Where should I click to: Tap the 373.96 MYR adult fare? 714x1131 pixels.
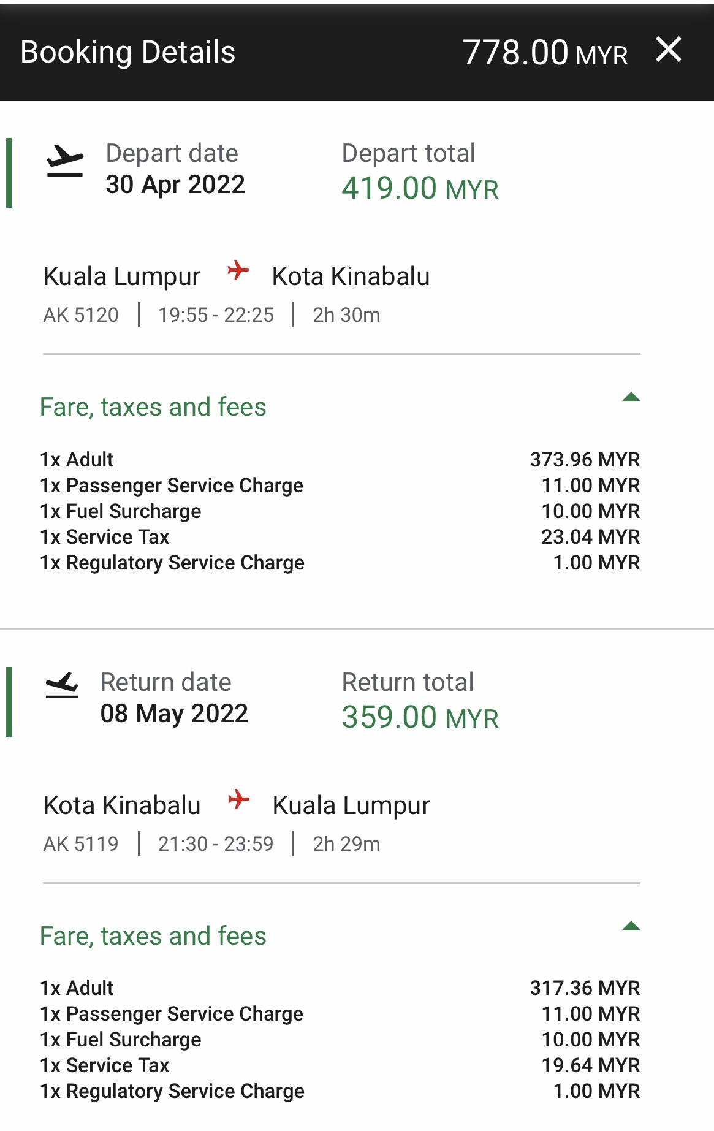[585, 460]
